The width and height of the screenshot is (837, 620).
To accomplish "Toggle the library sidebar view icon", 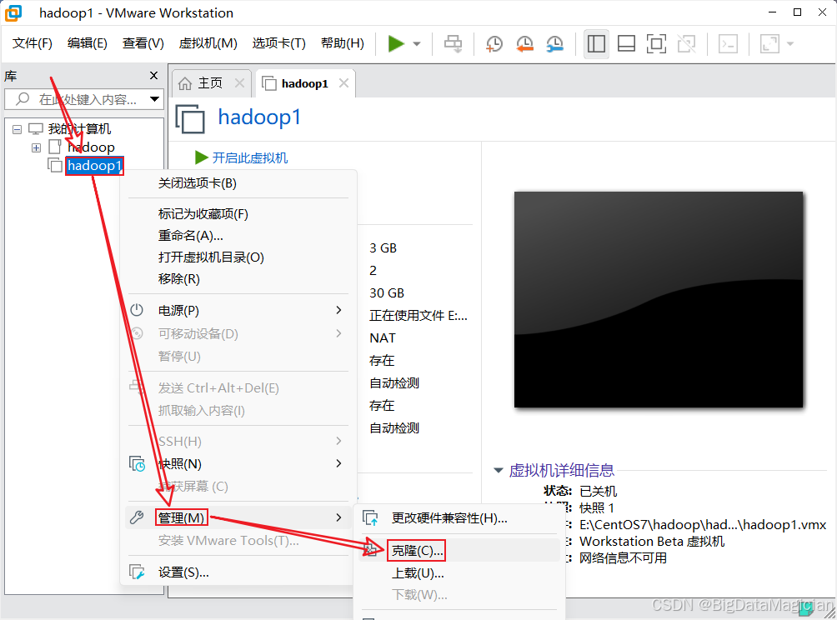I will click(x=596, y=43).
